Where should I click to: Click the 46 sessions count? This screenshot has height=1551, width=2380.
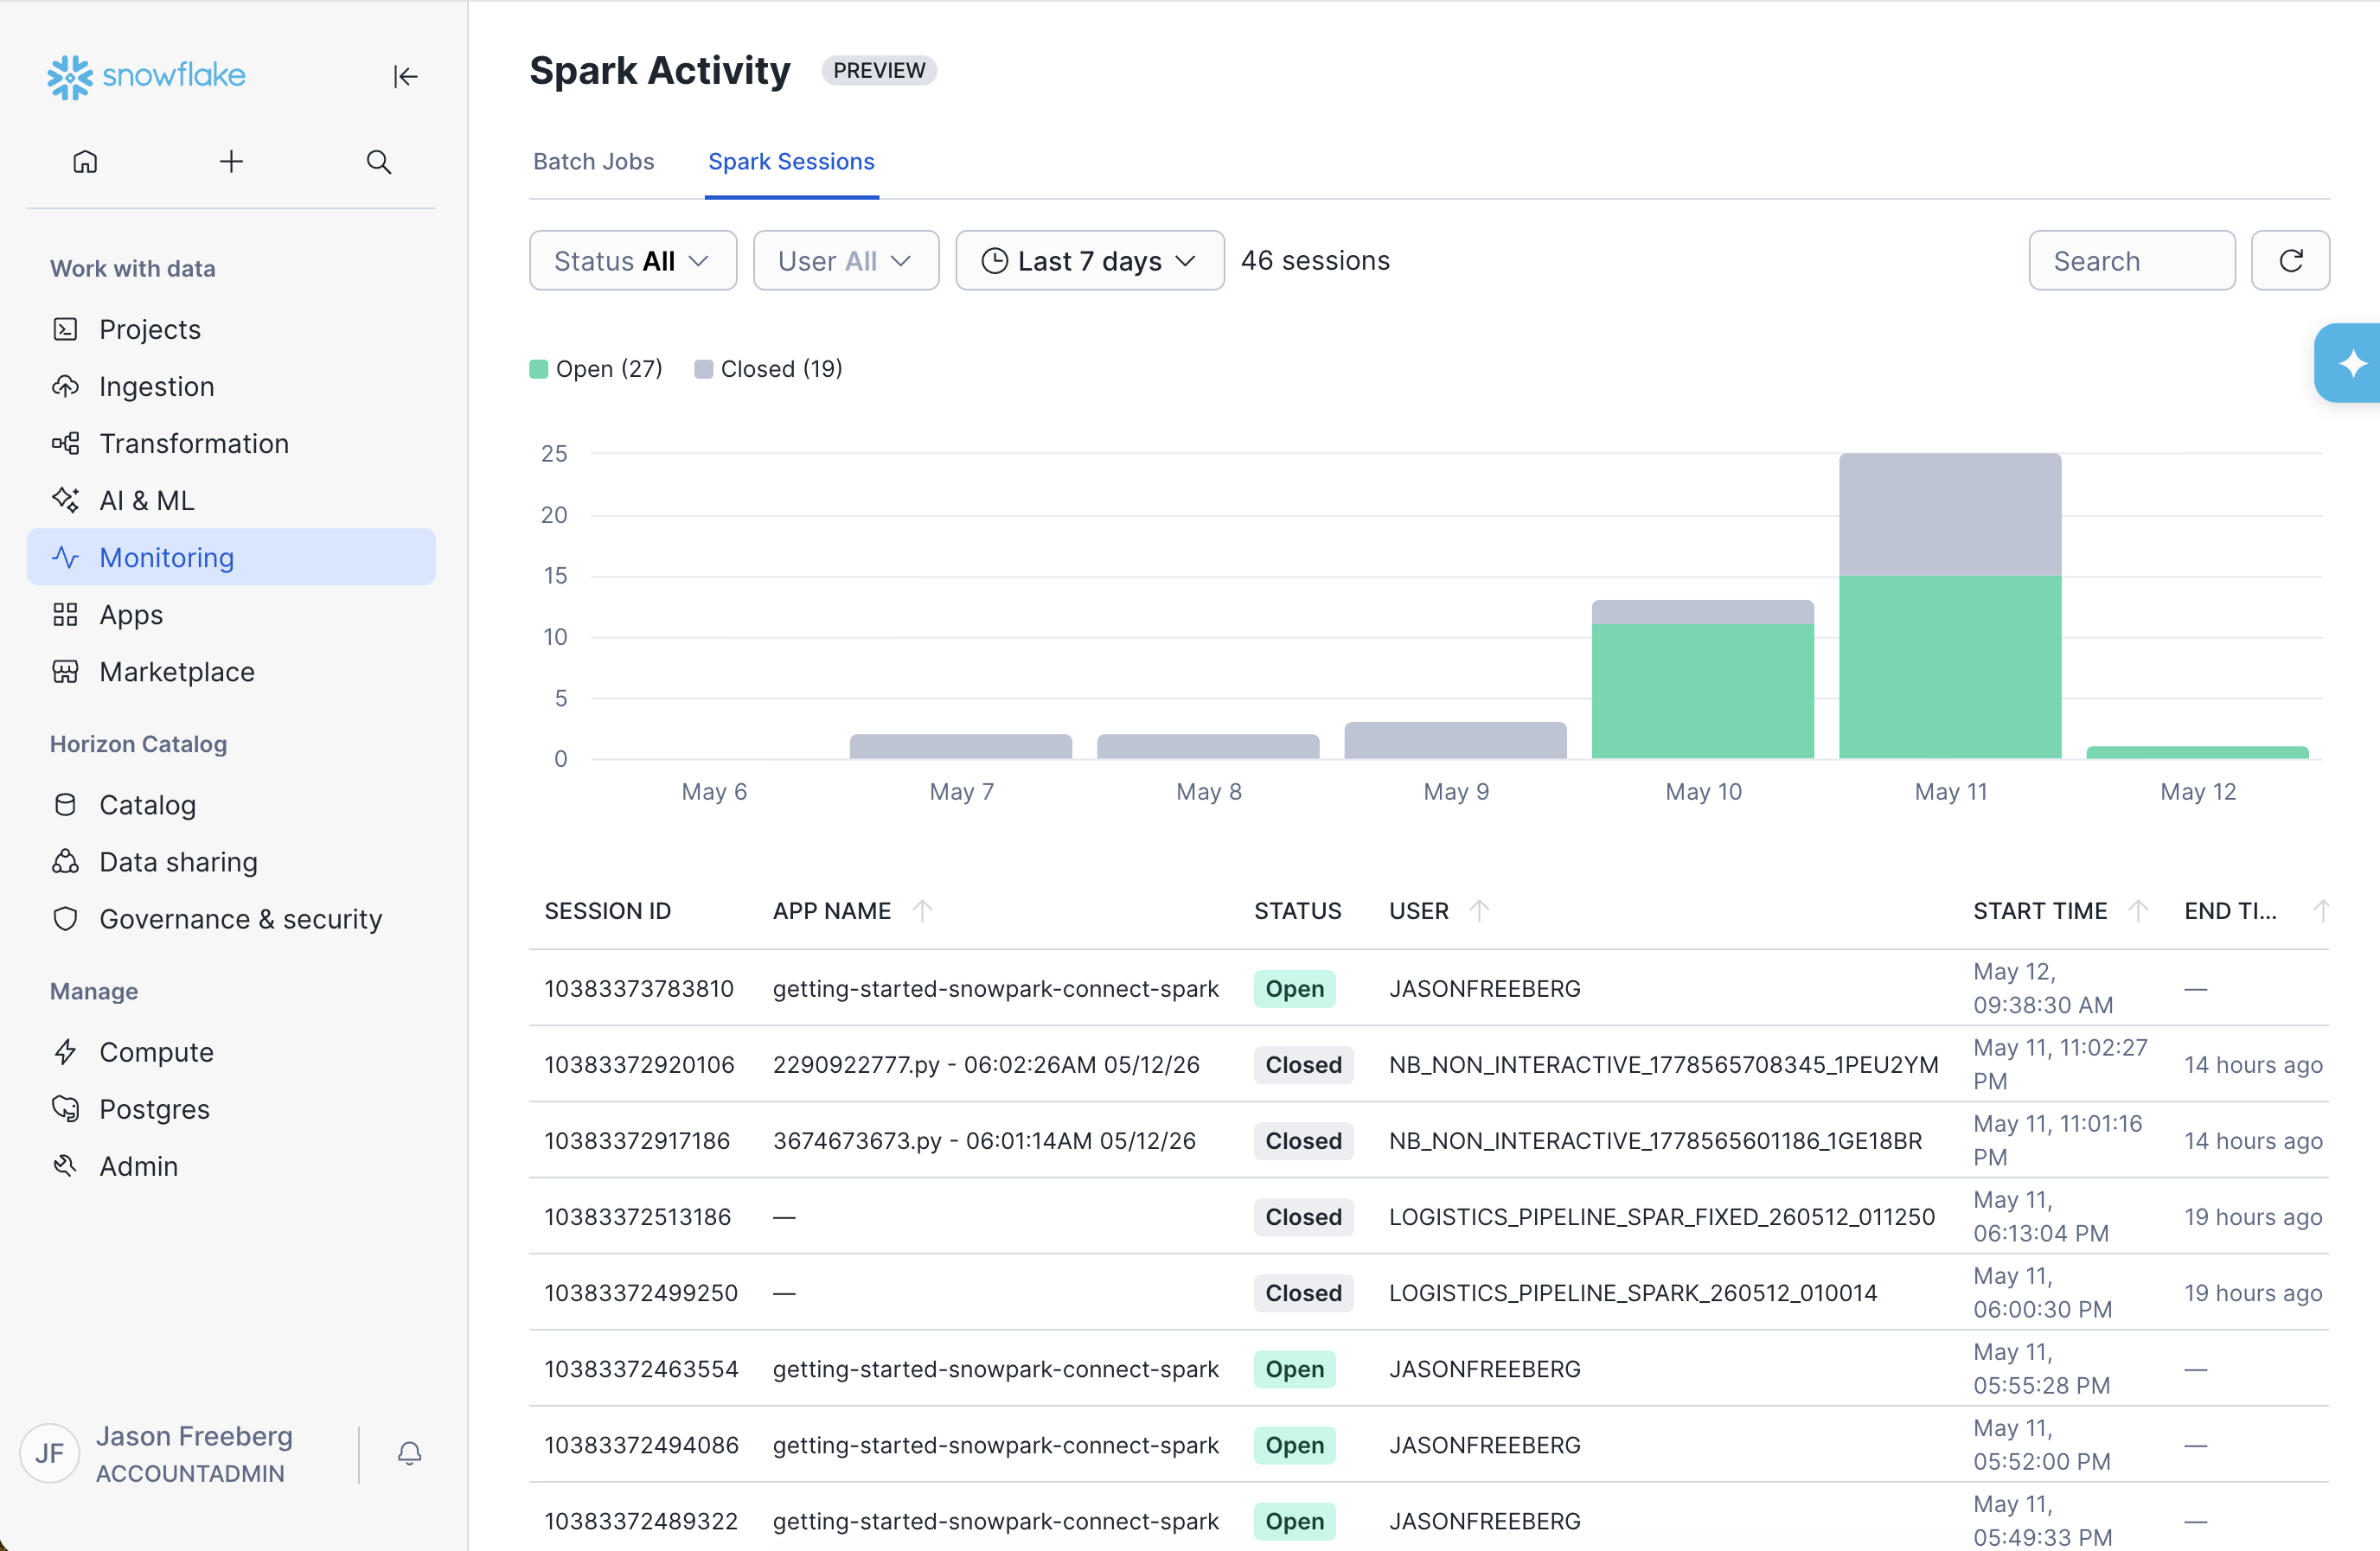pos(1315,260)
